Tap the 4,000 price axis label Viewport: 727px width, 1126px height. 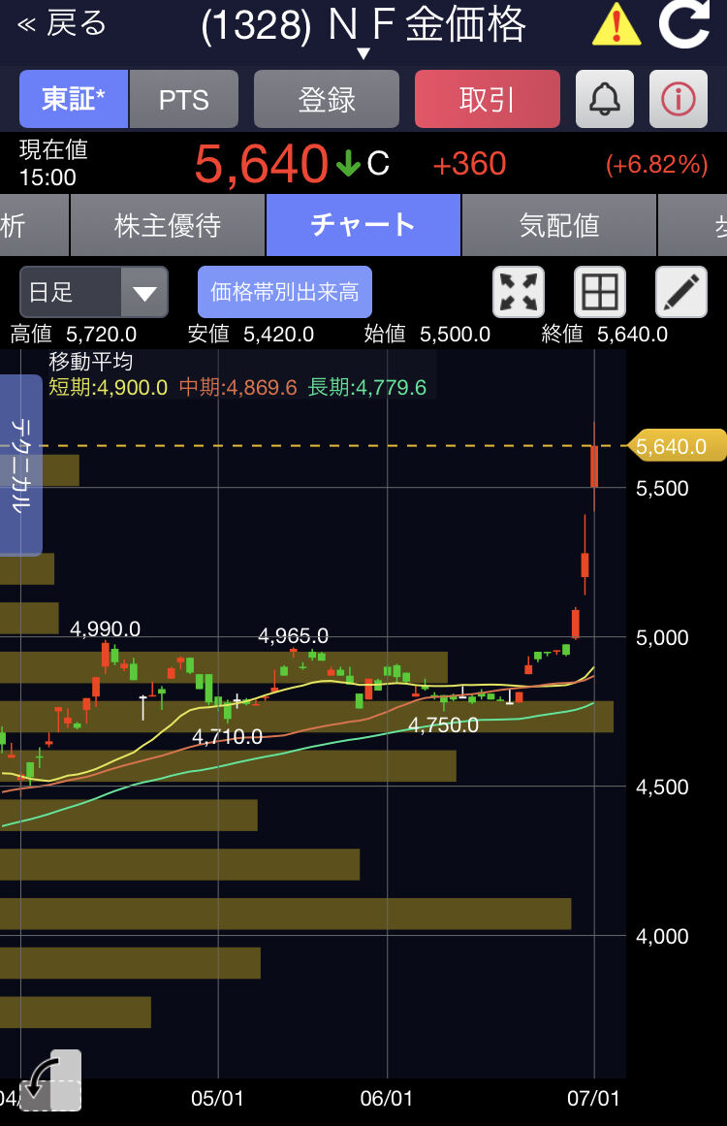click(662, 937)
